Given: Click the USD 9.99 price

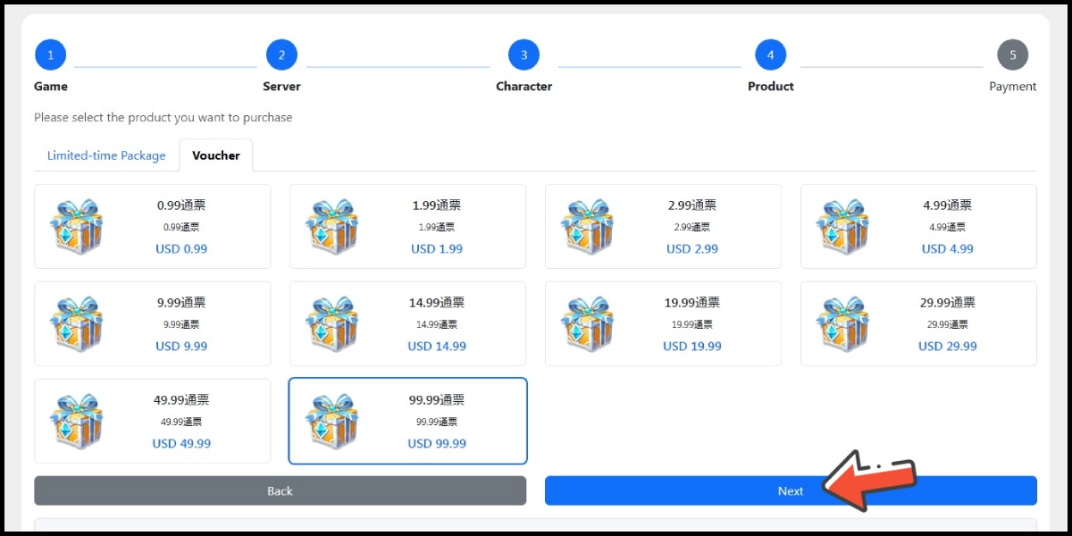Looking at the screenshot, I should point(181,347).
